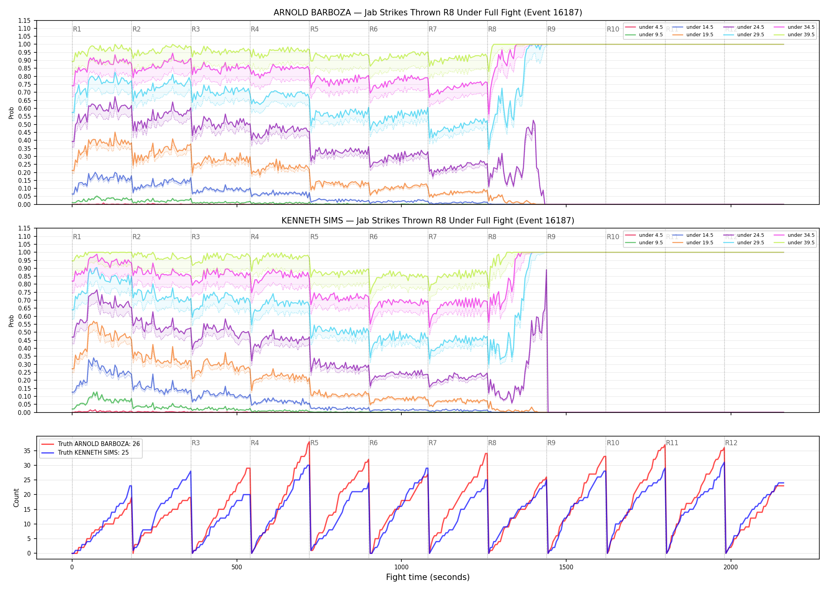Select 'under 24.5' legend entry in Barboza chart
This screenshot has width=828, height=591.
click(744, 27)
